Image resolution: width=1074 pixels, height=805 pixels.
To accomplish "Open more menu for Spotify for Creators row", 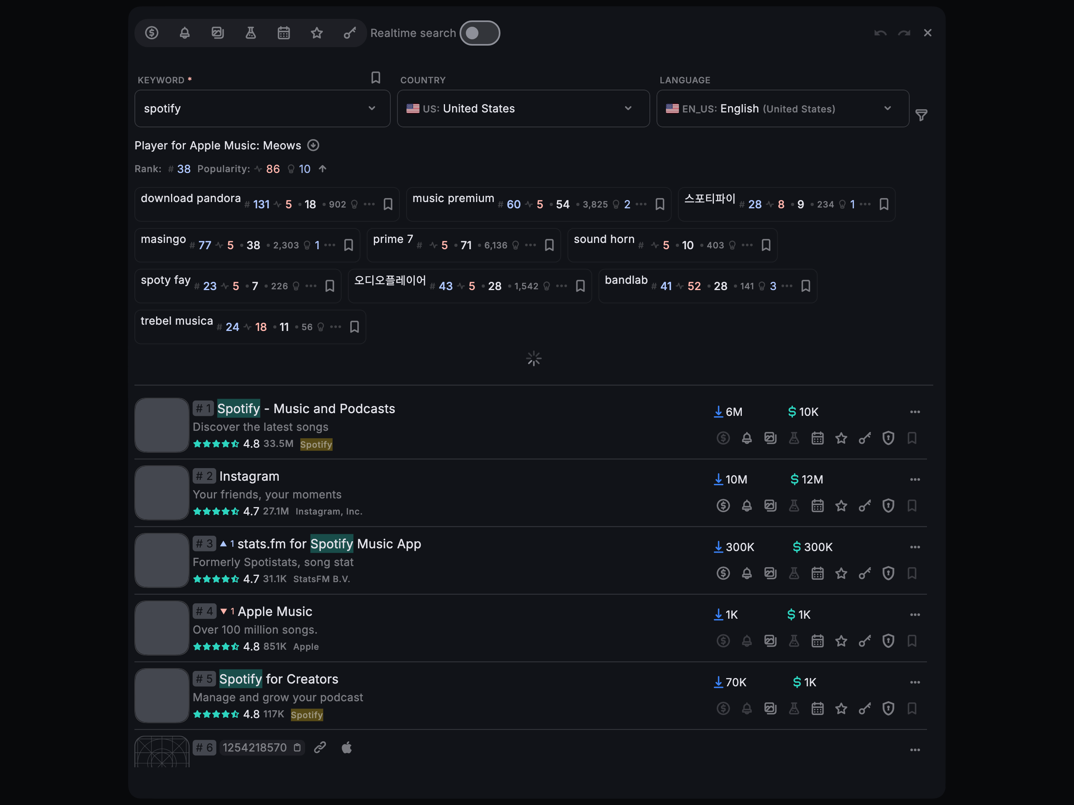I will (x=915, y=682).
